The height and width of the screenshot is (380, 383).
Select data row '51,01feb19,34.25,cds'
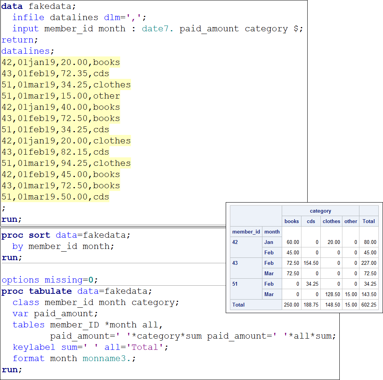pos(55,130)
